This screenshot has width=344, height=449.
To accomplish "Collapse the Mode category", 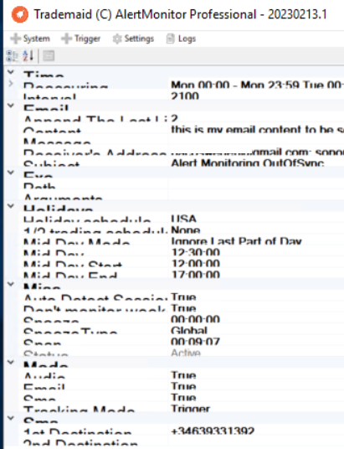I will [11, 362].
